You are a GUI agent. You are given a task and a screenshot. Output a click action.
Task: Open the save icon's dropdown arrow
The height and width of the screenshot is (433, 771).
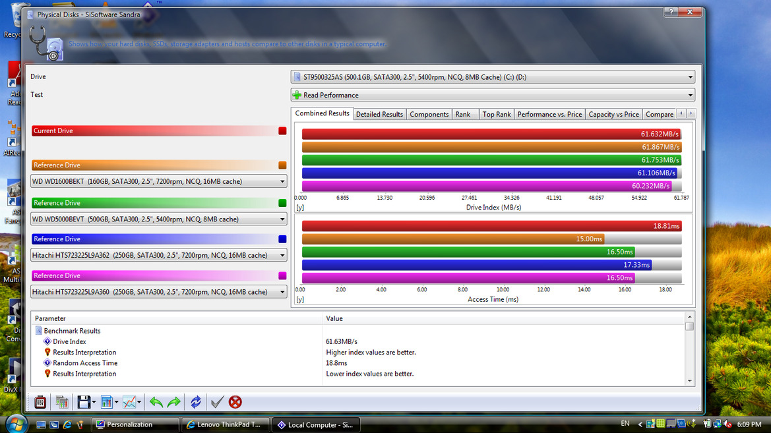click(94, 402)
